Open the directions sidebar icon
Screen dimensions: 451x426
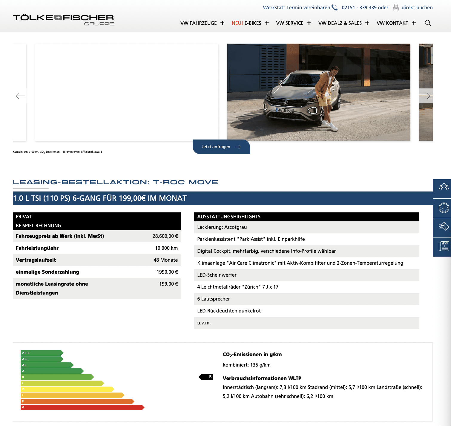click(444, 227)
